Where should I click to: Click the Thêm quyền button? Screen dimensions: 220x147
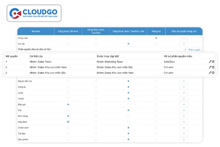pyautogui.click(x=192, y=50)
